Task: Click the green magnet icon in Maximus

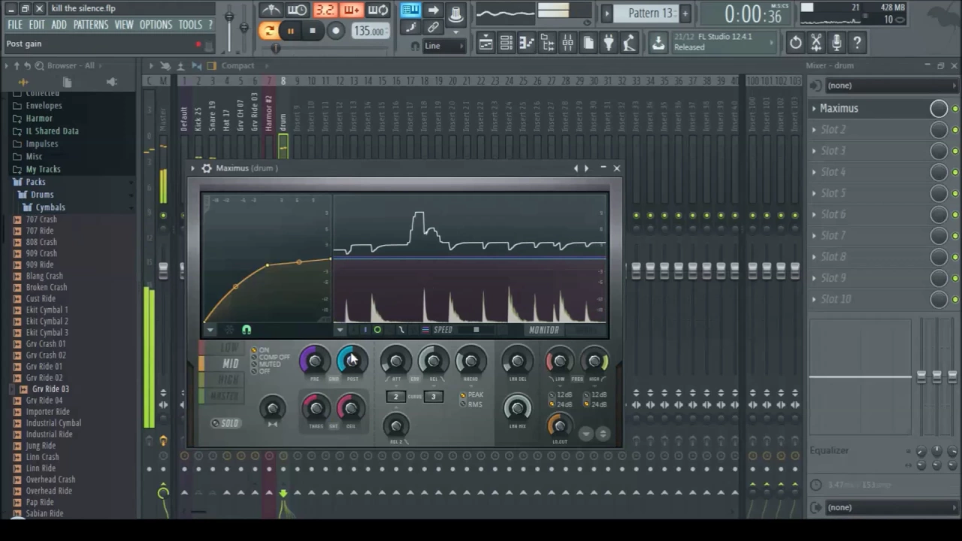Action: [x=247, y=330]
